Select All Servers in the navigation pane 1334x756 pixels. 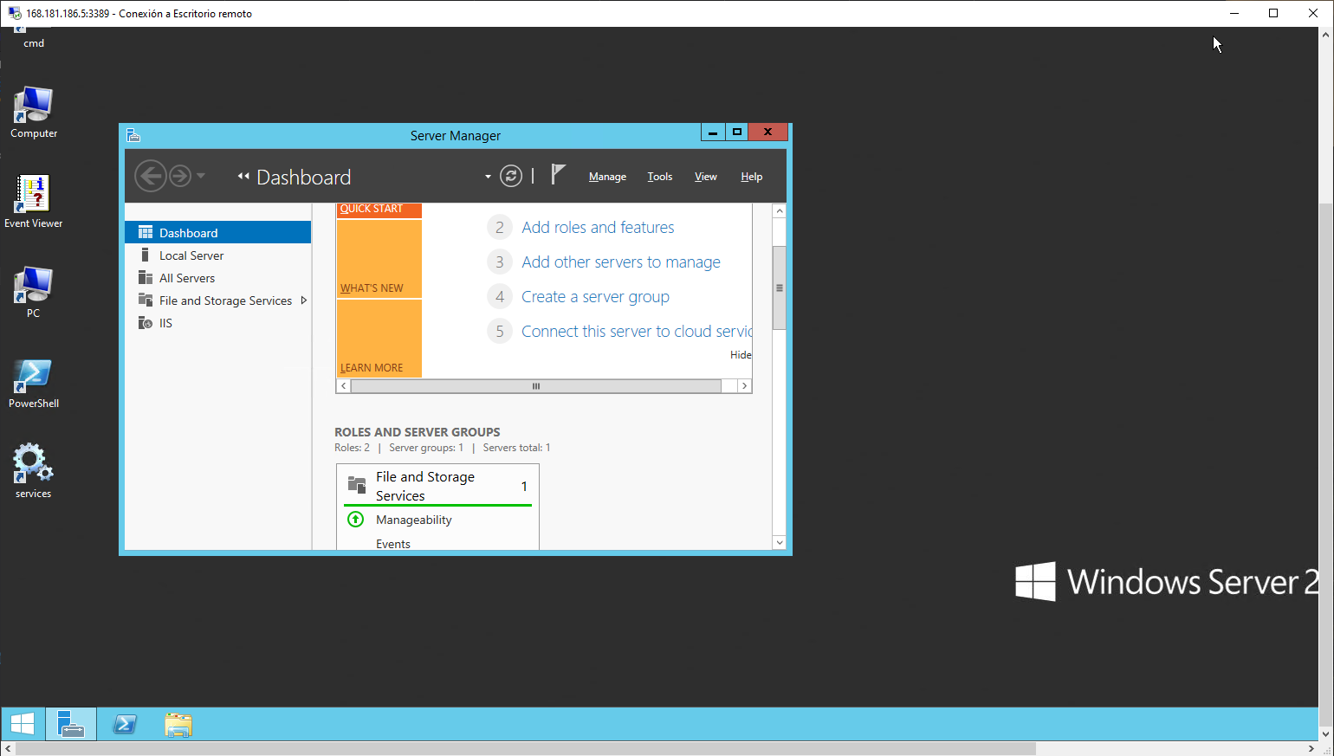(218, 278)
